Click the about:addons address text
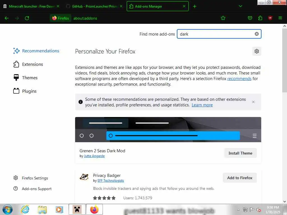Screen dimensions: 287x215 [85, 18]
